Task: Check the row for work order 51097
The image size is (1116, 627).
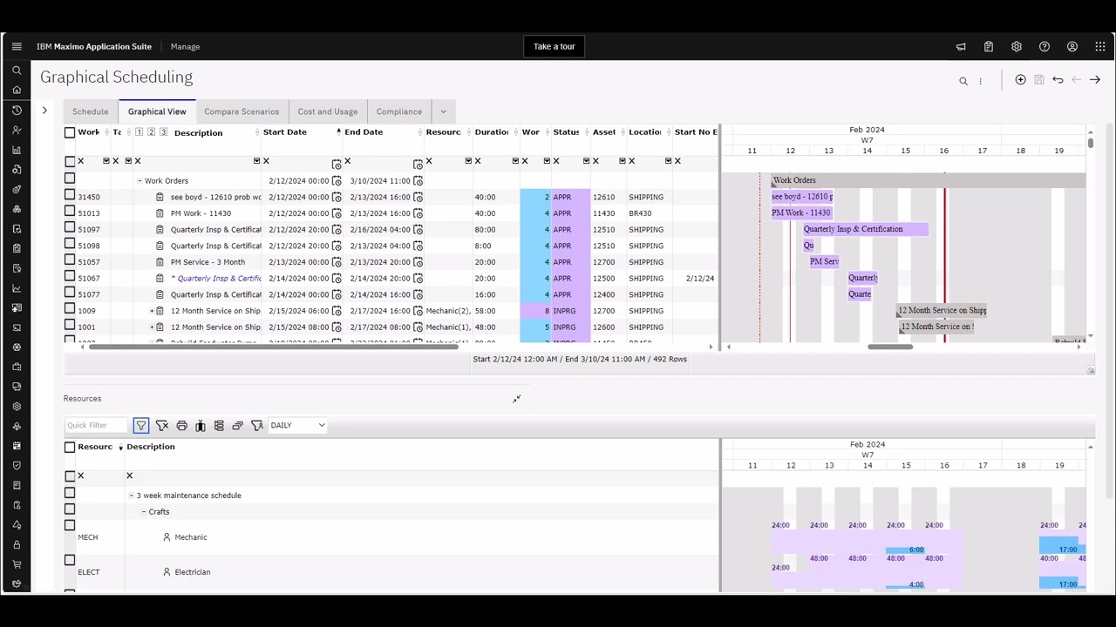Action: [70, 228]
